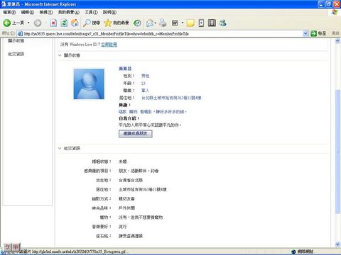This screenshot has height=255, width=341.
Task: Open the 工具(T) menu
Action: pyautogui.click(x=91, y=12)
